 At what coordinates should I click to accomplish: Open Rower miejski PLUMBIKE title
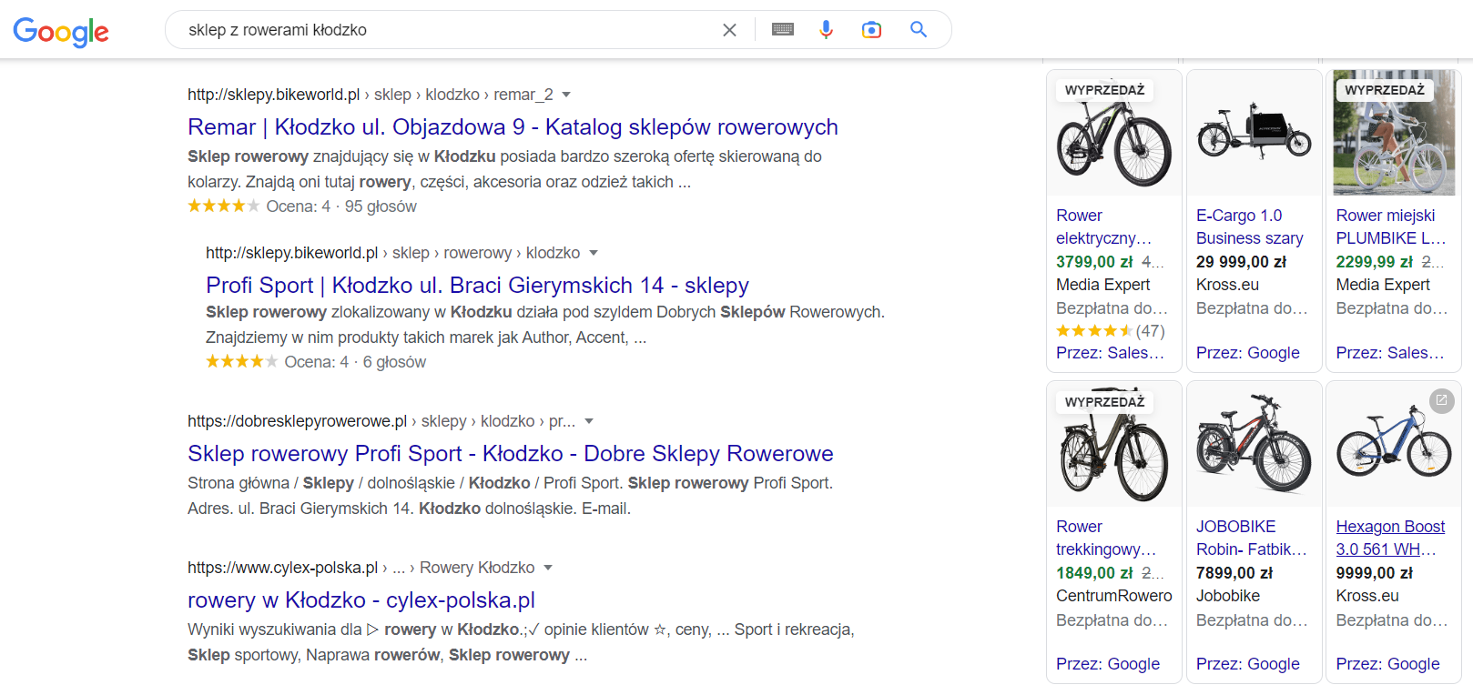[1390, 227]
